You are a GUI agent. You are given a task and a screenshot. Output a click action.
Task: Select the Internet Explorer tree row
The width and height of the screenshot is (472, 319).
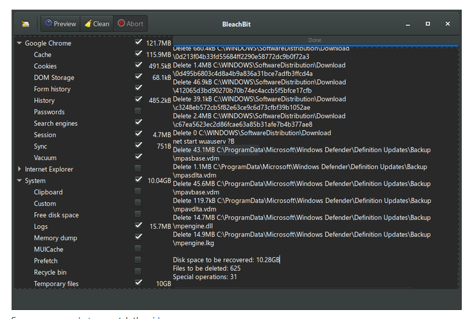coord(49,169)
